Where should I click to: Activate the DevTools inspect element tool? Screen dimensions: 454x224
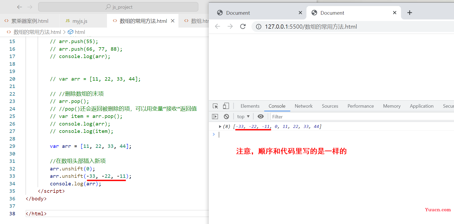(x=215, y=106)
